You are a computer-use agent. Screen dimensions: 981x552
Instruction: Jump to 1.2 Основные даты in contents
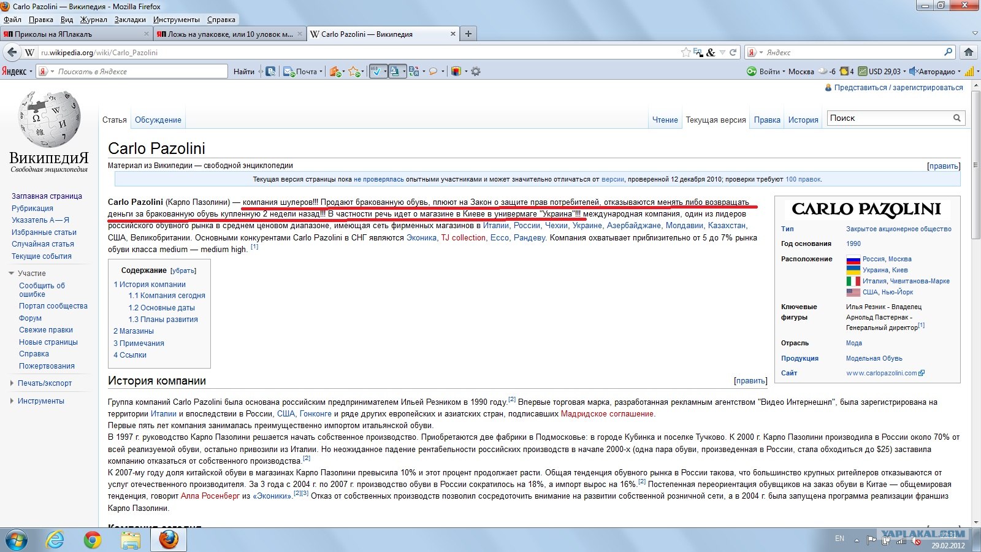[x=162, y=308]
